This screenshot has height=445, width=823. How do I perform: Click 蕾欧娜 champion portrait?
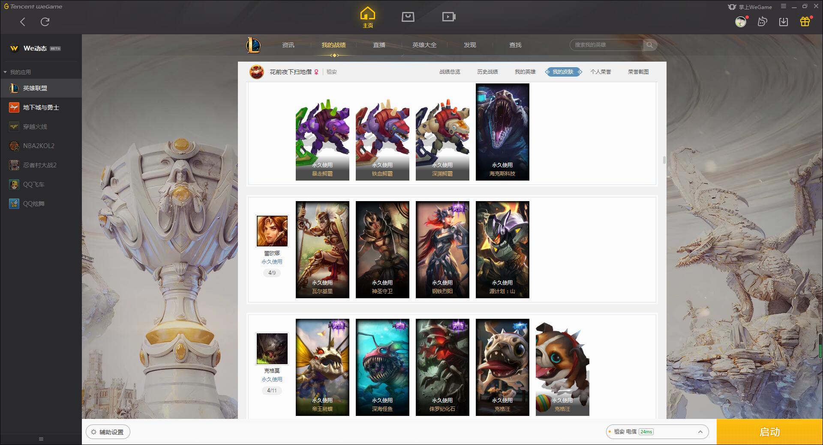[272, 231]
